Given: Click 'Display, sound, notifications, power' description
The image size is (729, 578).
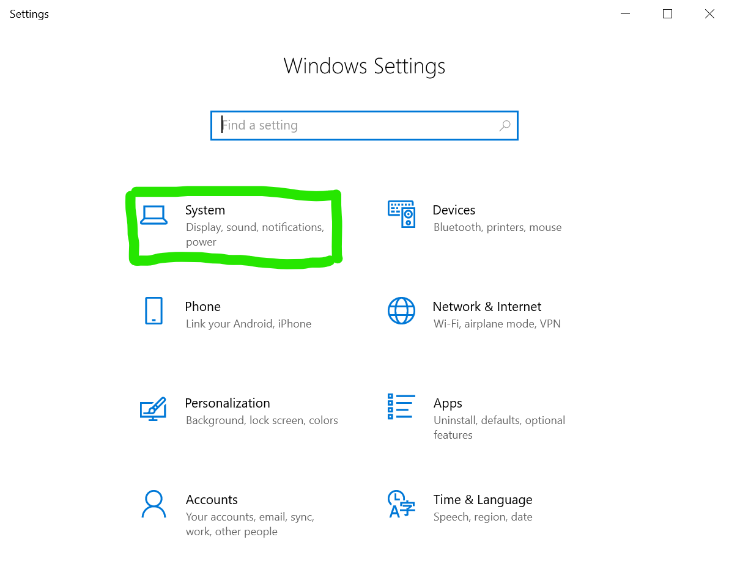Looking at the screenshot, I should click(x=255, y=235).
